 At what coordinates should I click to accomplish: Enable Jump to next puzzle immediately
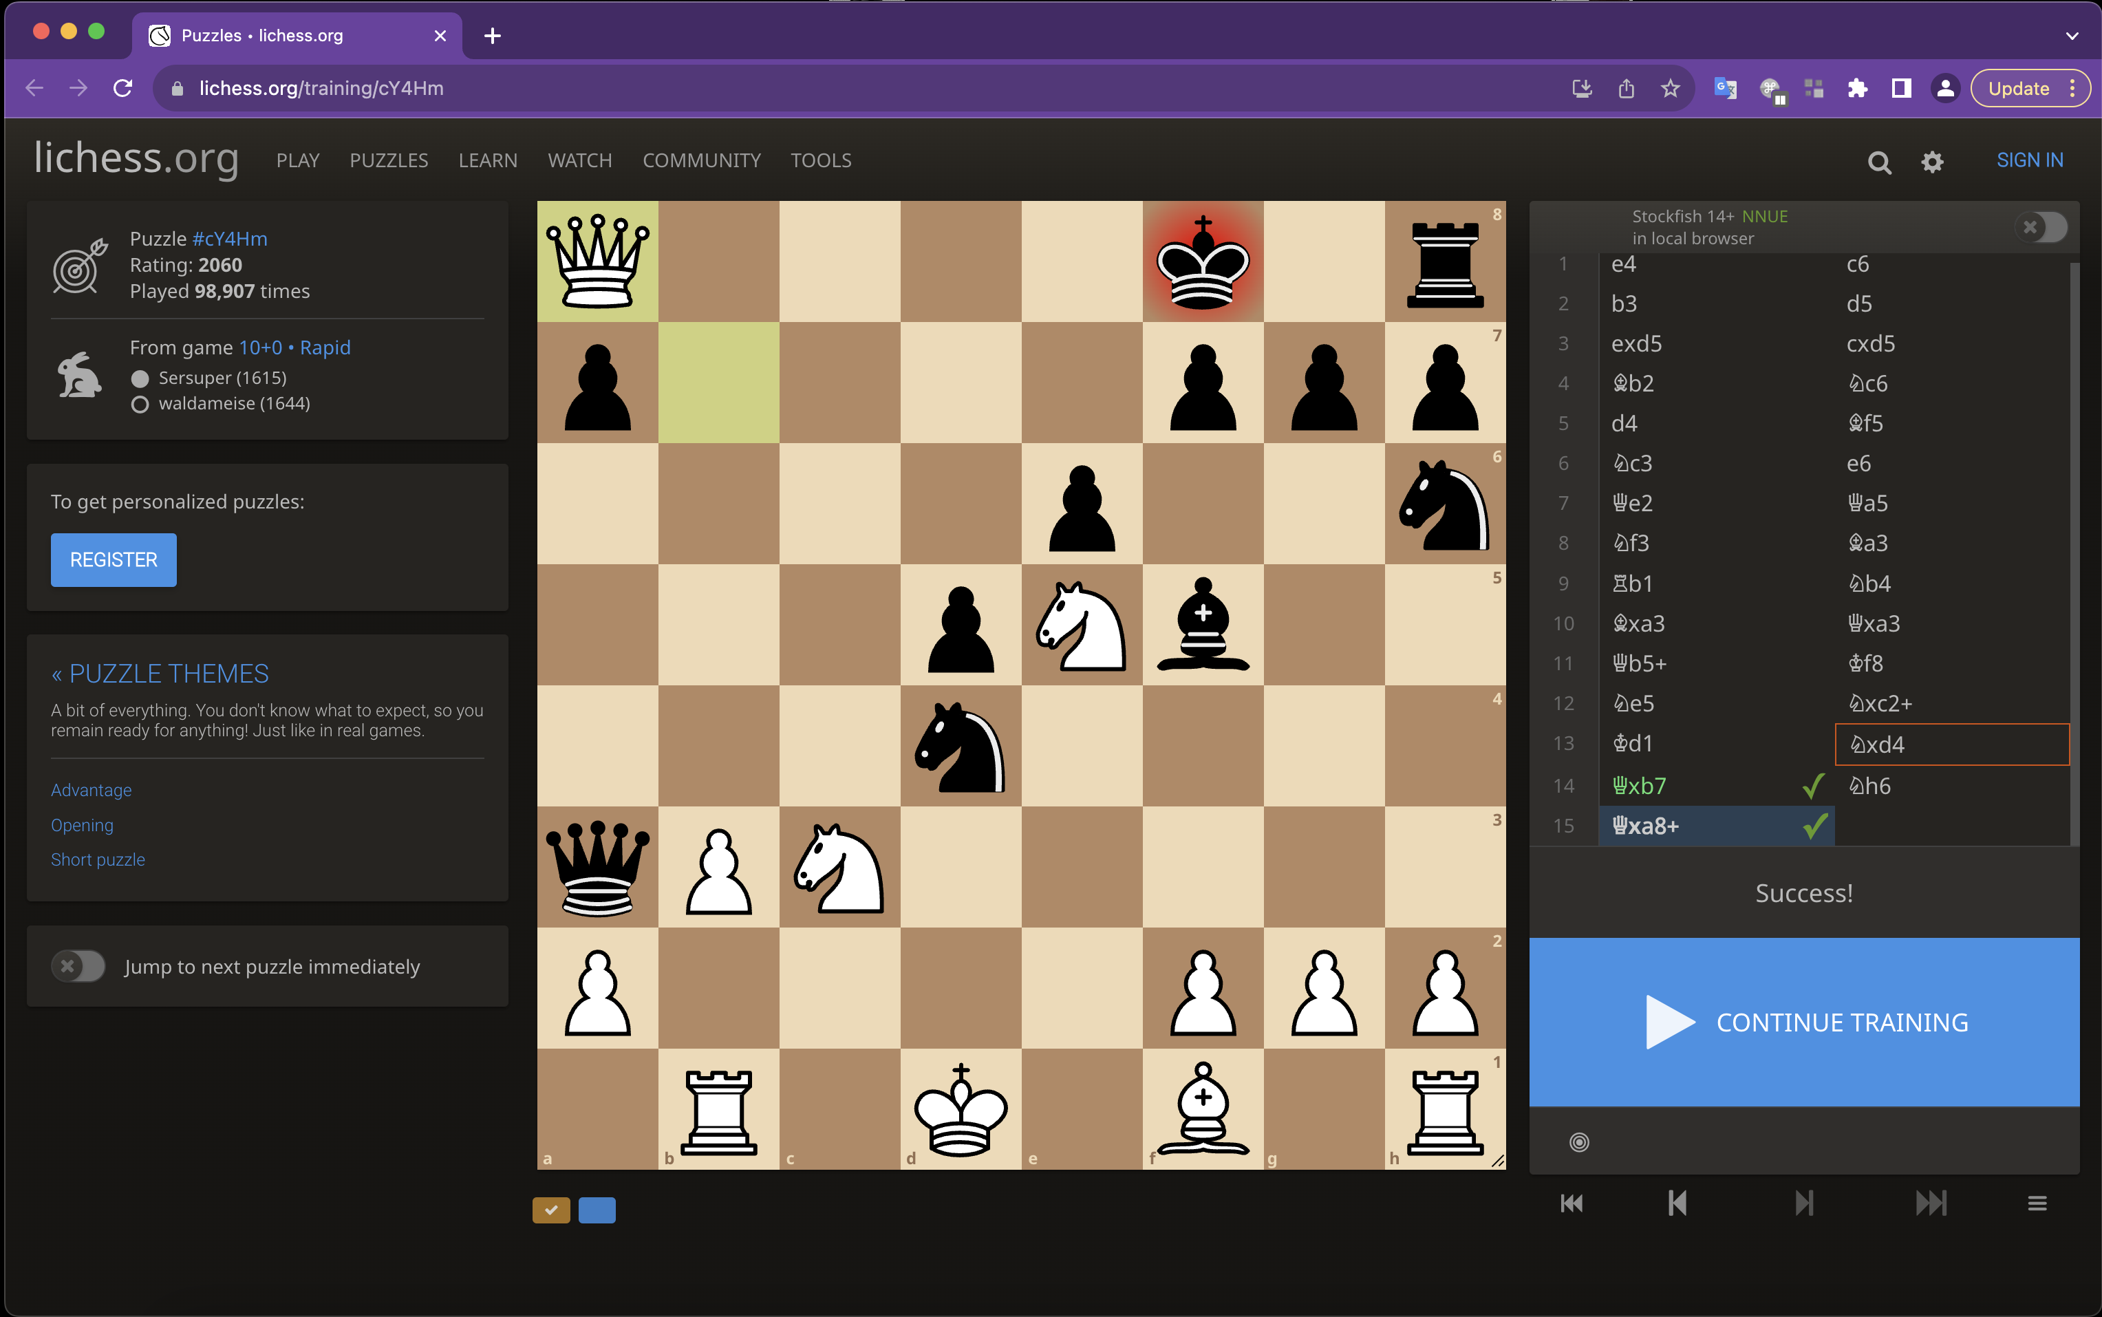78,966
